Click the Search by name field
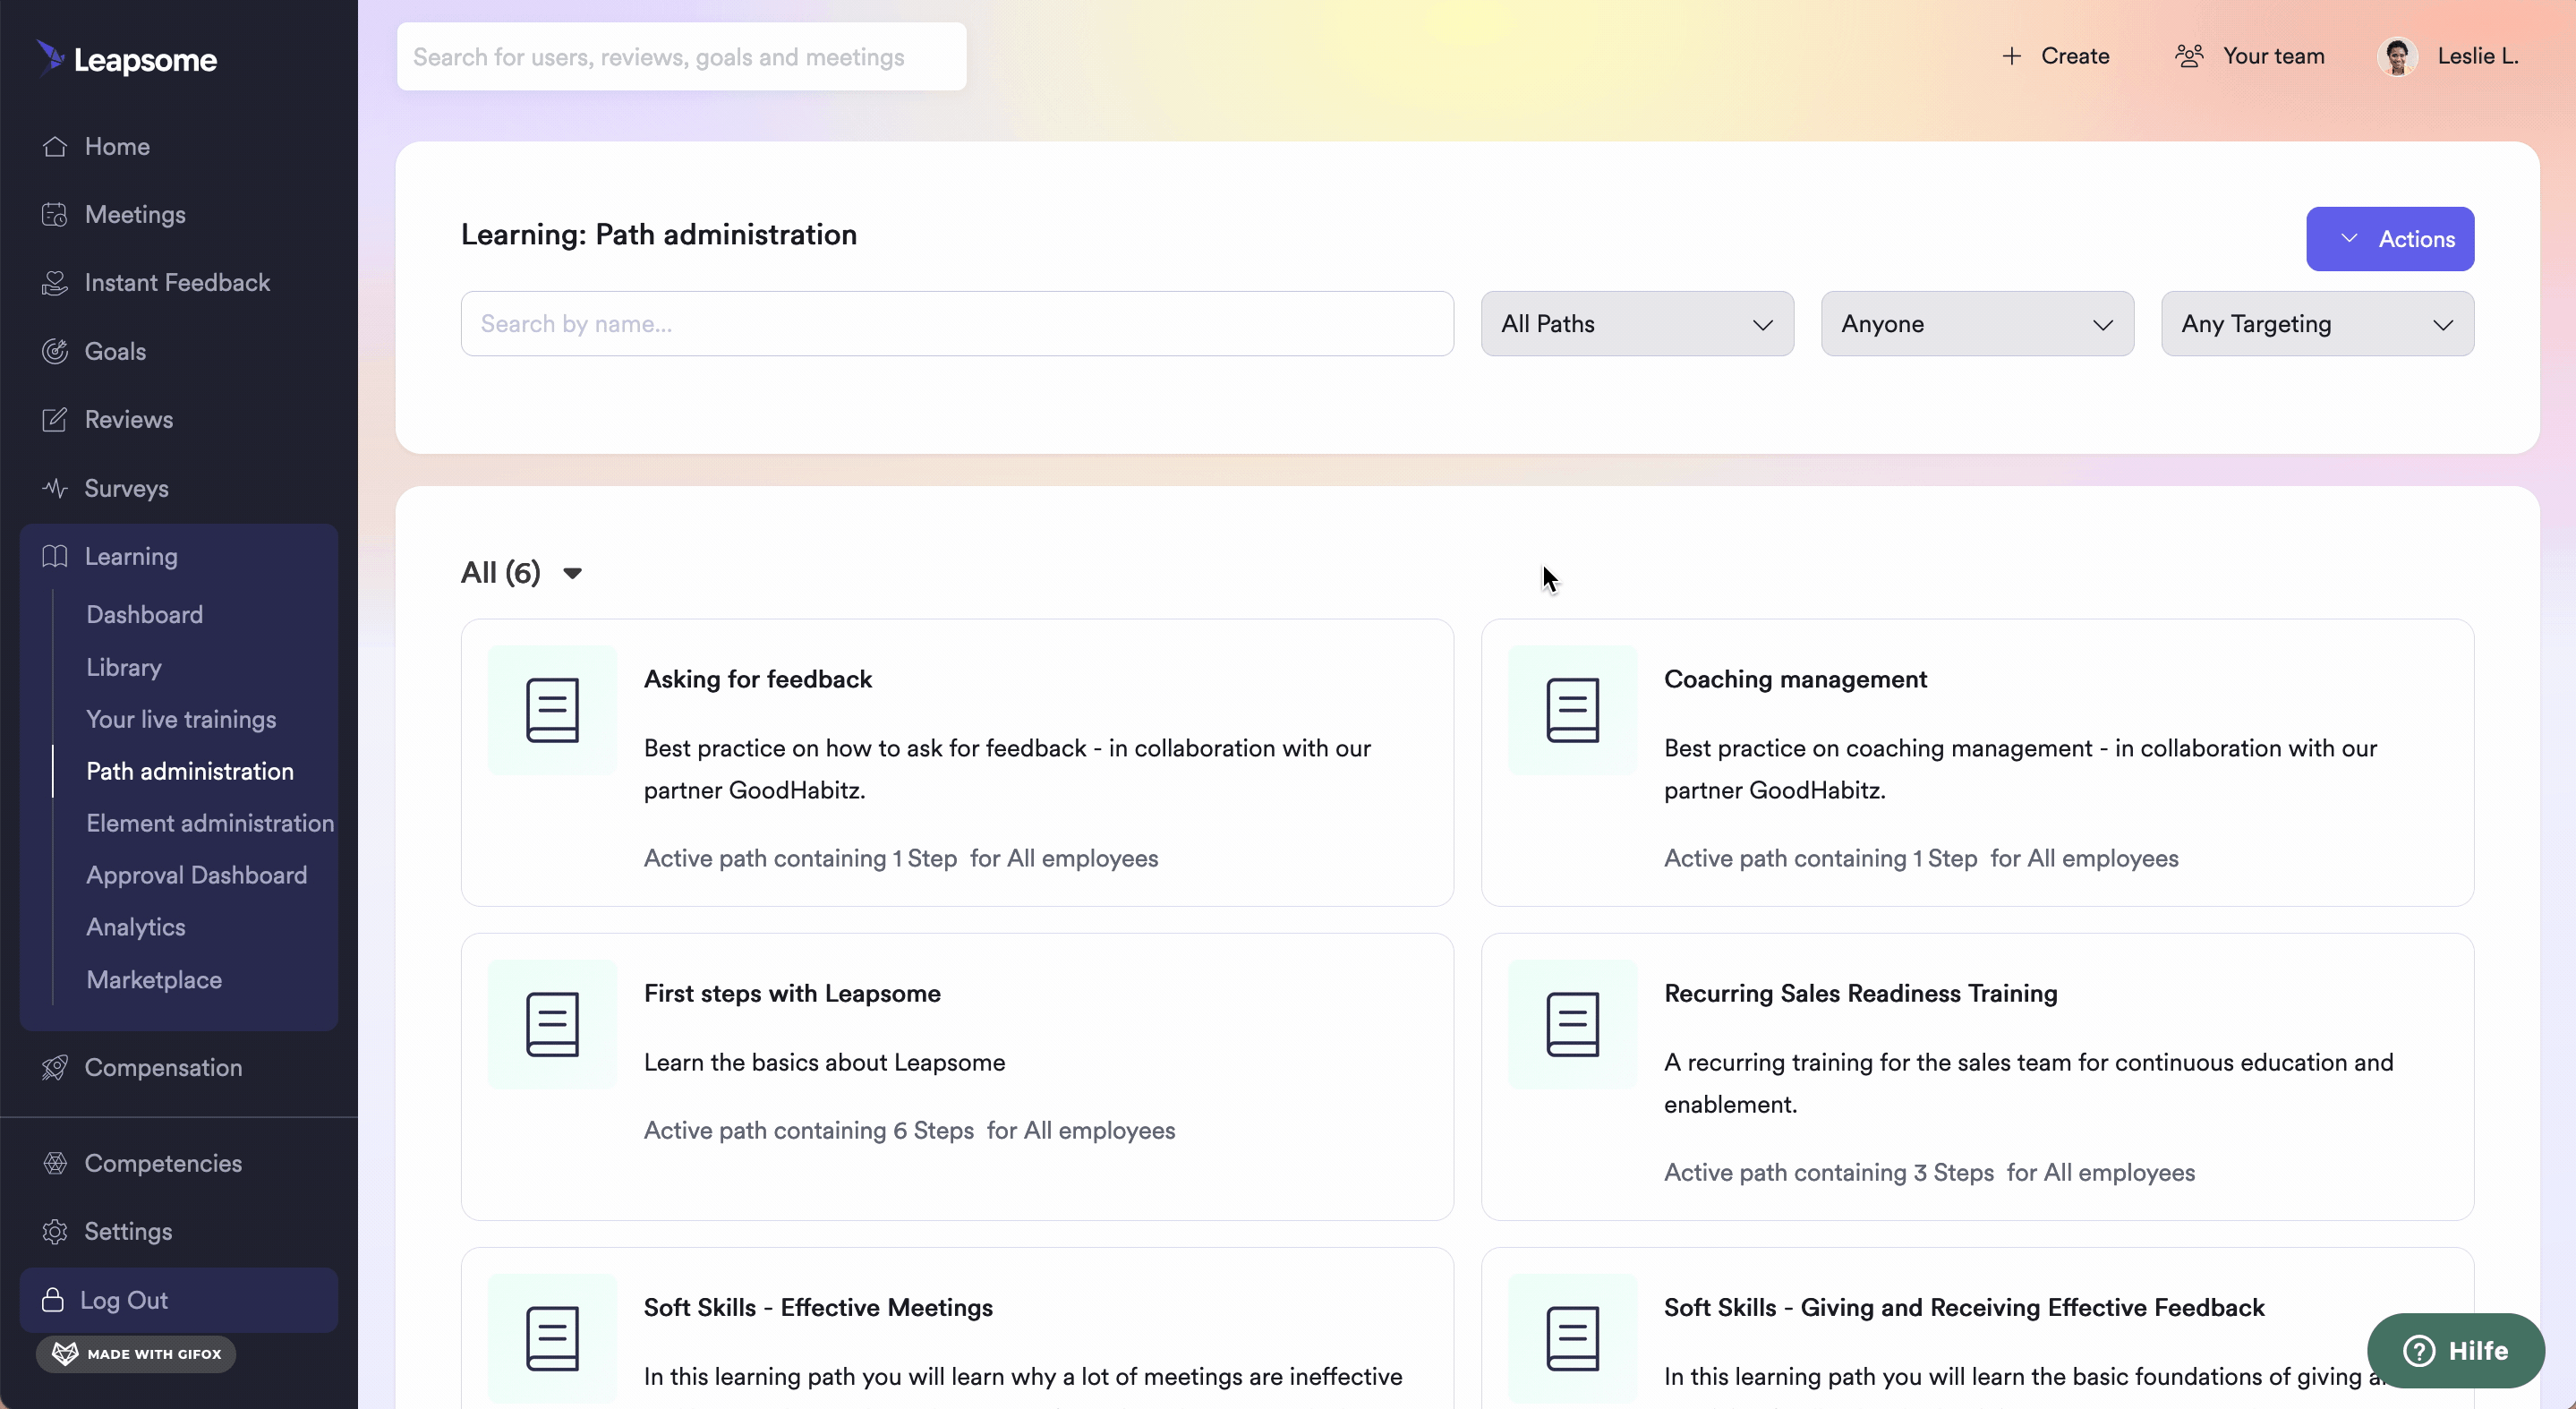2576x1409 pixels. pos(956,323)
